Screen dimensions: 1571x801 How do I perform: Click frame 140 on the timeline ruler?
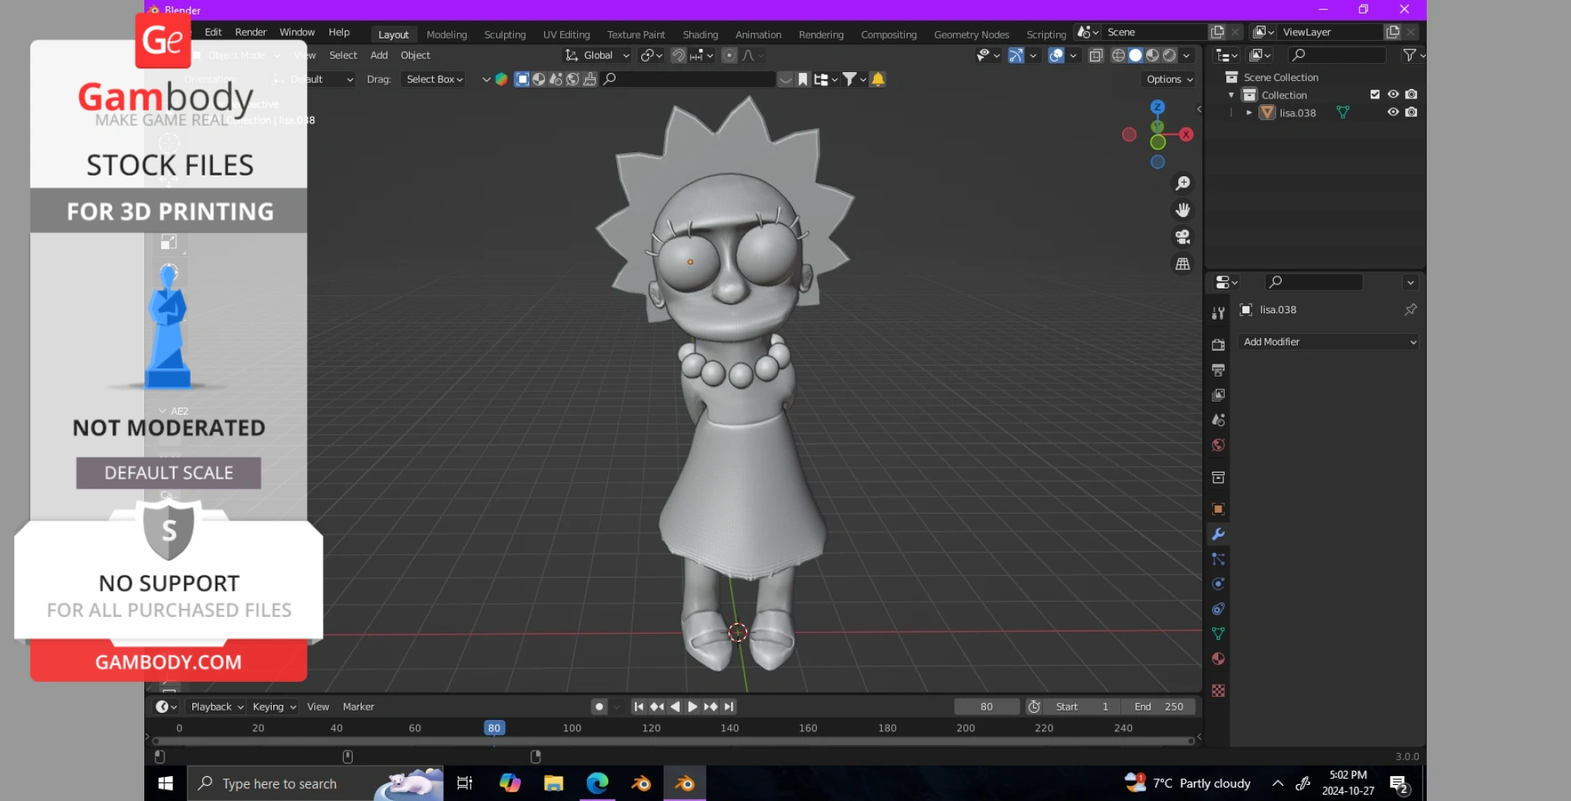[729, 727]
